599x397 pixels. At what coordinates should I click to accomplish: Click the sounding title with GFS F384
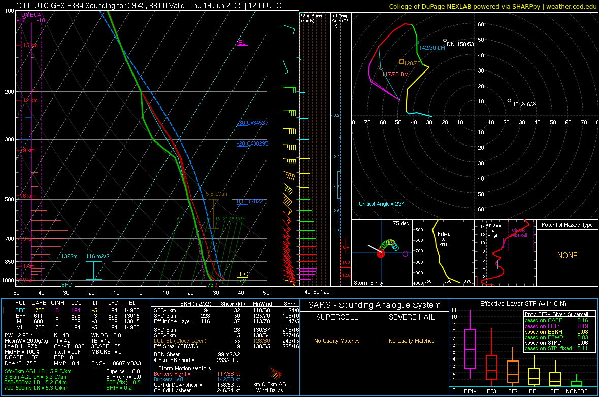tap(149, 6)
